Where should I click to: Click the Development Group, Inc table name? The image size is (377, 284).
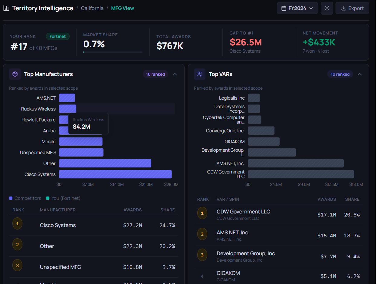tap(246, 253)
